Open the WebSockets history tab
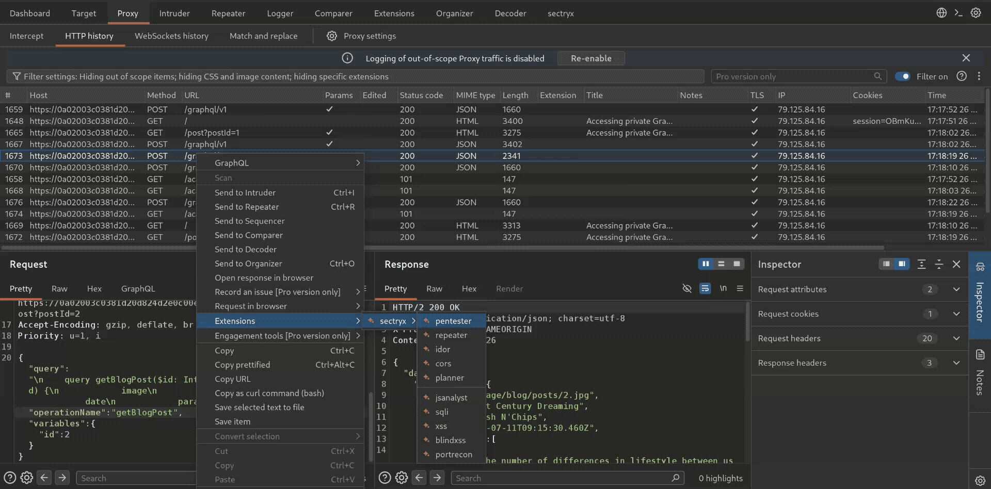 coord(171,36)
